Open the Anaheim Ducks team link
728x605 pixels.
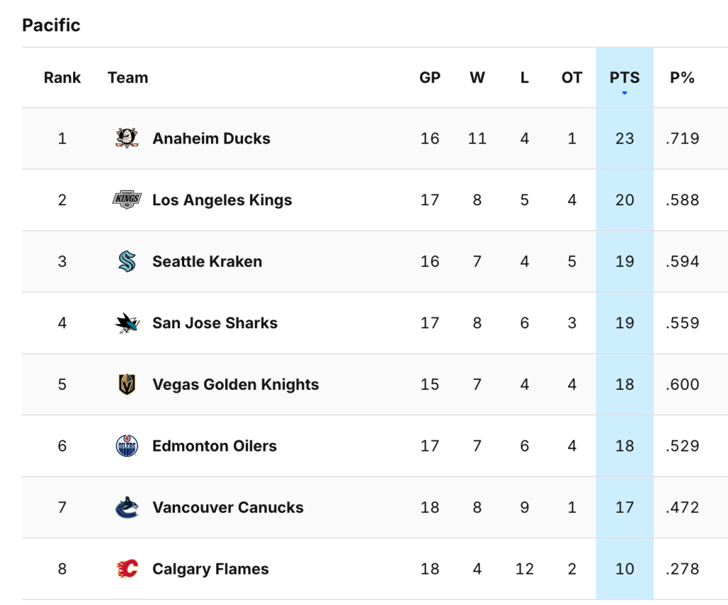click(x=211, y=138)
